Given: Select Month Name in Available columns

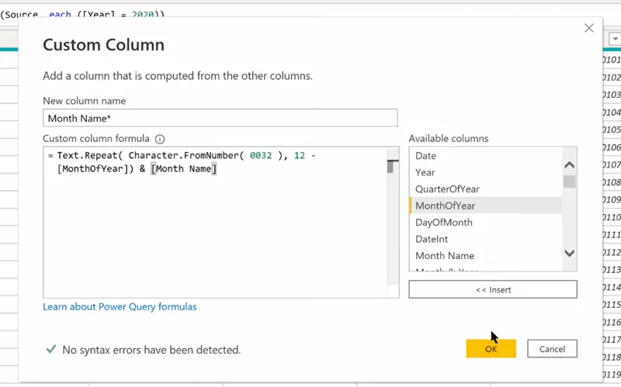Looking at the screenshot, I should 486,255.
